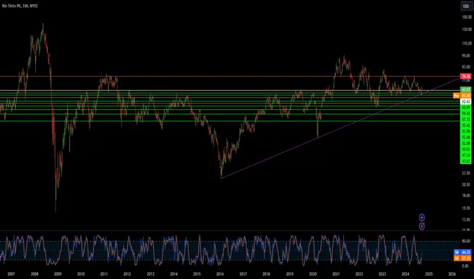Select the red 74.35 price label
Screen dimensions: 474x279
tap(465, 76)
